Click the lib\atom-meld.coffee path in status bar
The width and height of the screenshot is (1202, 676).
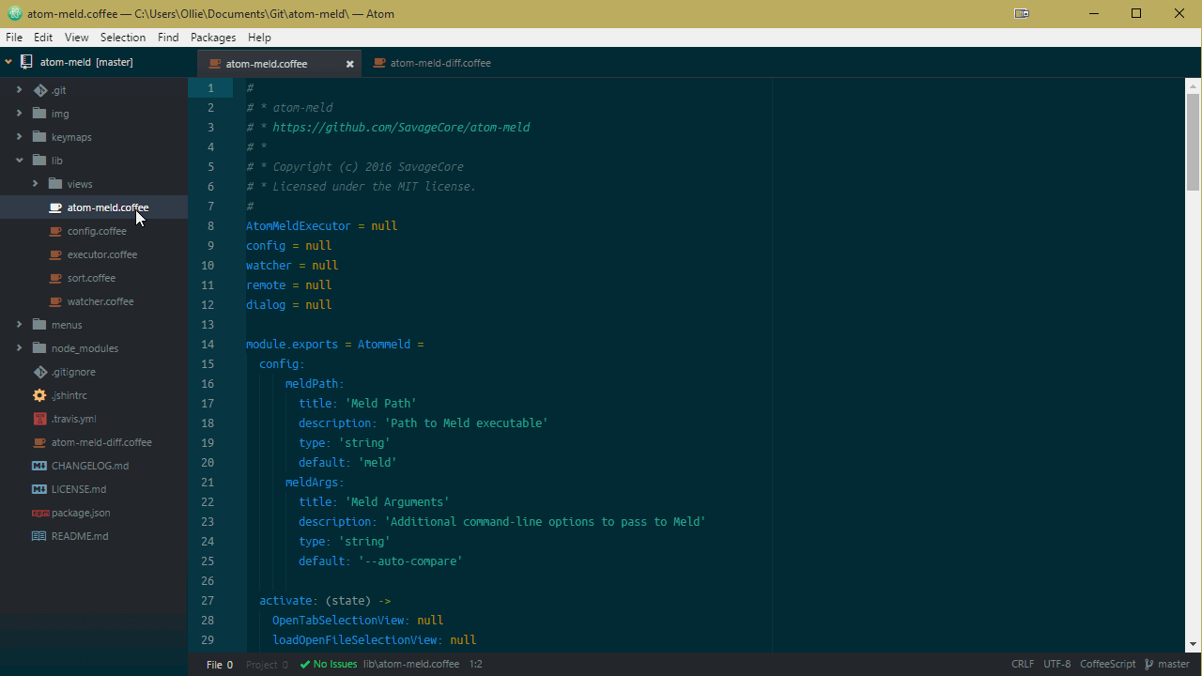(411, 664)
